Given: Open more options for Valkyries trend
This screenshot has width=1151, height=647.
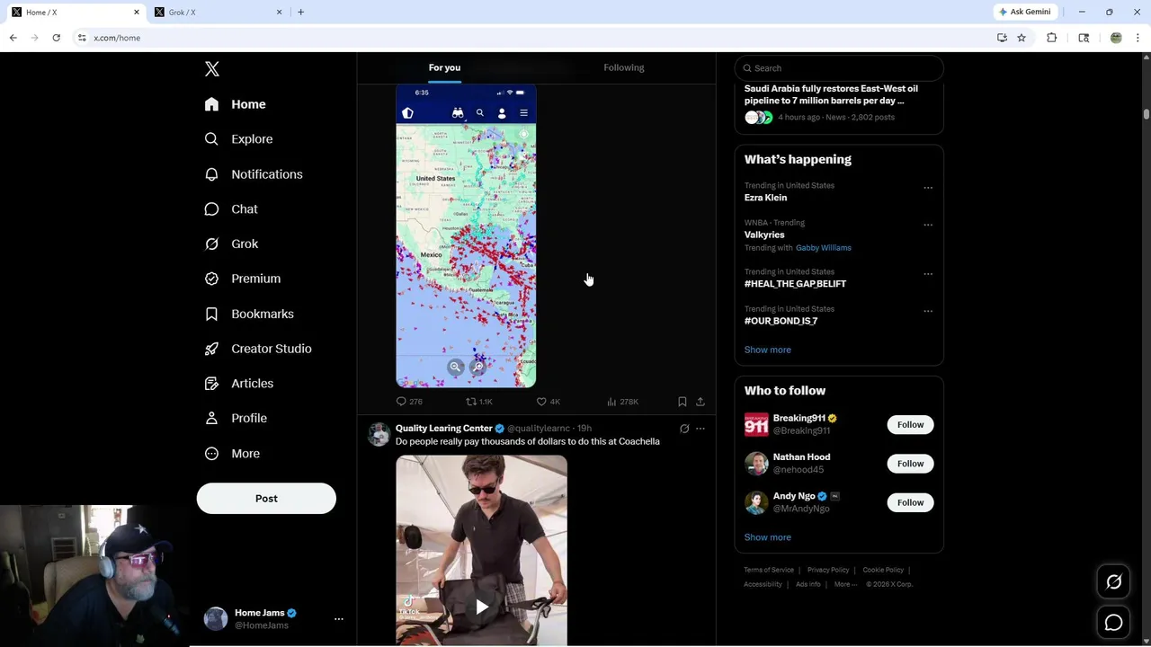Looking at the screenshot, I should pos(928,225).
